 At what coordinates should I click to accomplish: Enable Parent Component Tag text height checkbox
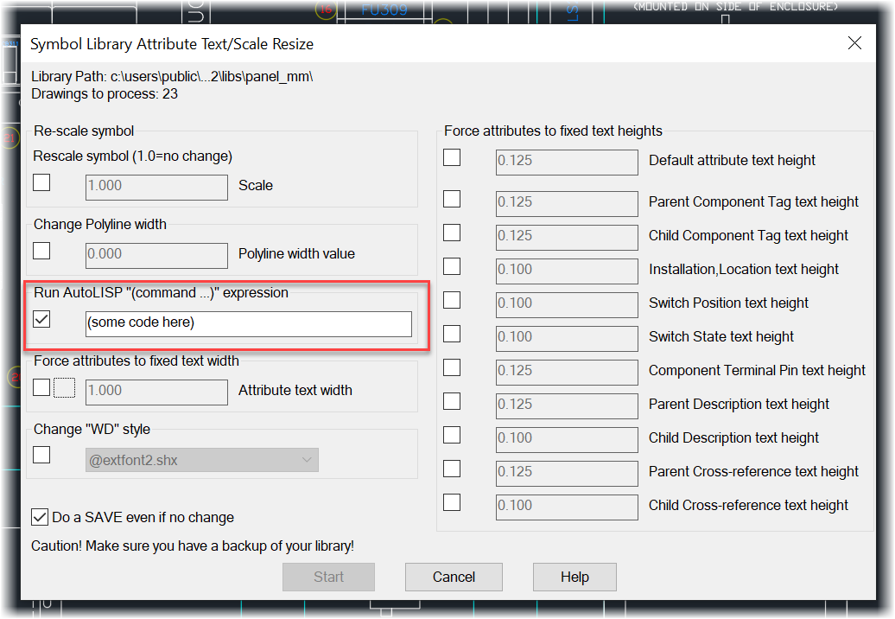[x=451, y=198]
